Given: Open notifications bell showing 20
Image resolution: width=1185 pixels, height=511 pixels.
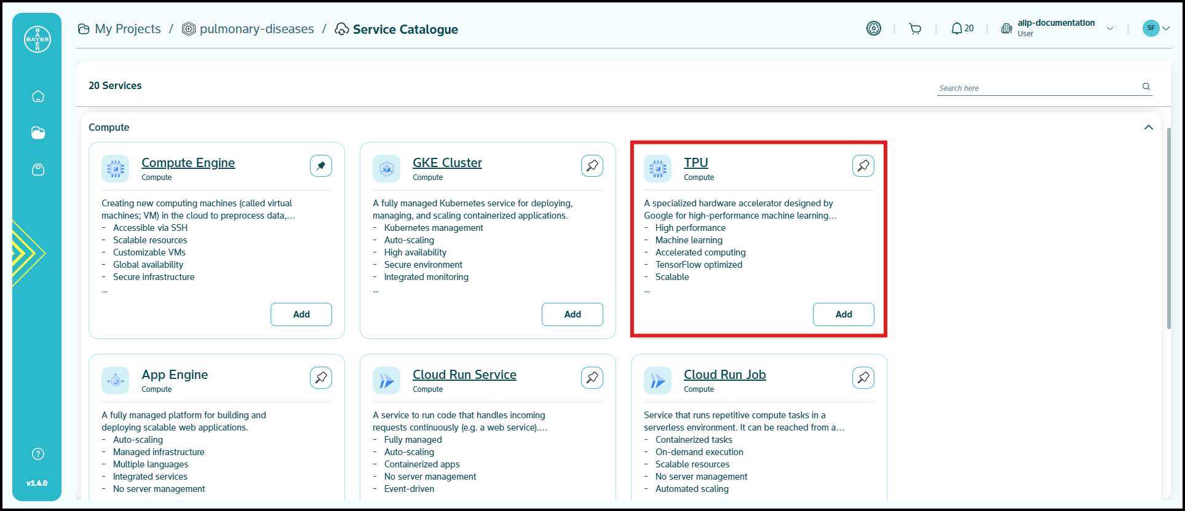Looking at the screenshot, I should [962, 29].
